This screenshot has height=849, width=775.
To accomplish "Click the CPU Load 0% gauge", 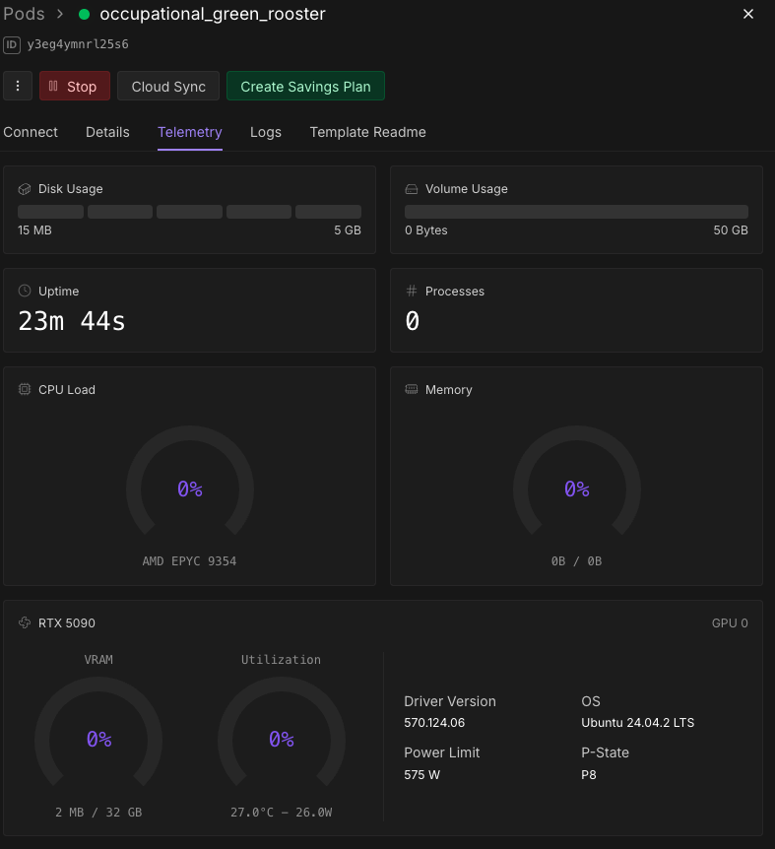I will (190, 481).
